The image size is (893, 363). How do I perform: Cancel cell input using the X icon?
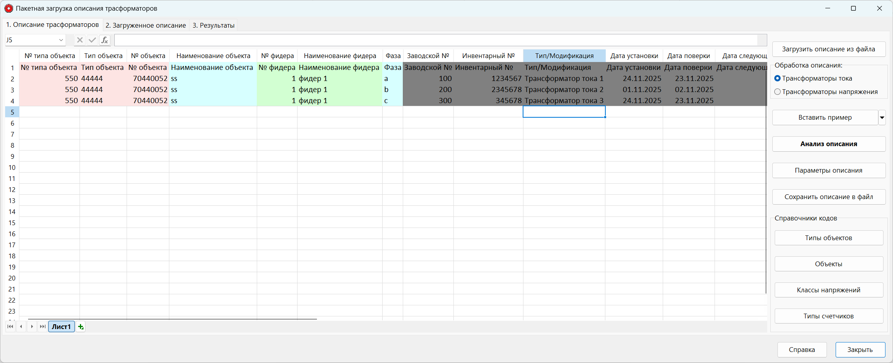pyautogui.click(x=80, y=40)
